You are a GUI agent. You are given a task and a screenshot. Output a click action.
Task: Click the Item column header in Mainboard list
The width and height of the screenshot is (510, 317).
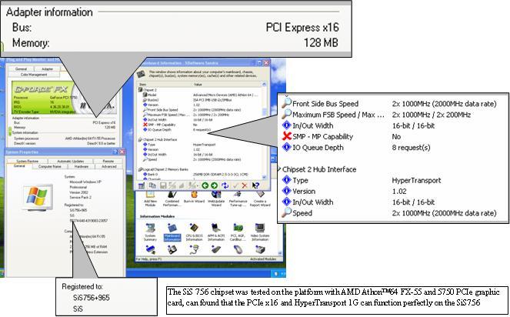click(x=165, y=85)
